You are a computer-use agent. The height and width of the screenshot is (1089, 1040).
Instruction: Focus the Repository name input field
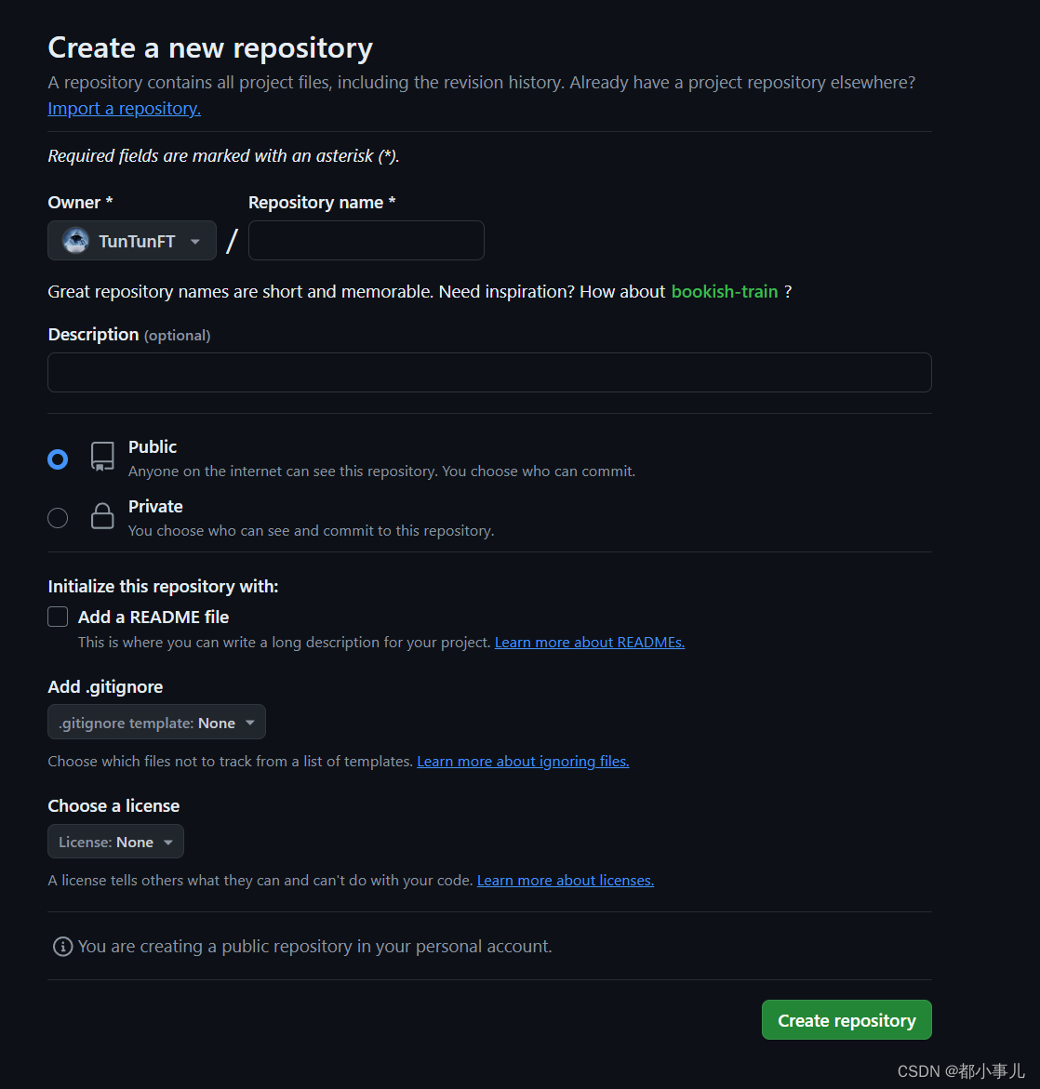click(x=366, y=241)
